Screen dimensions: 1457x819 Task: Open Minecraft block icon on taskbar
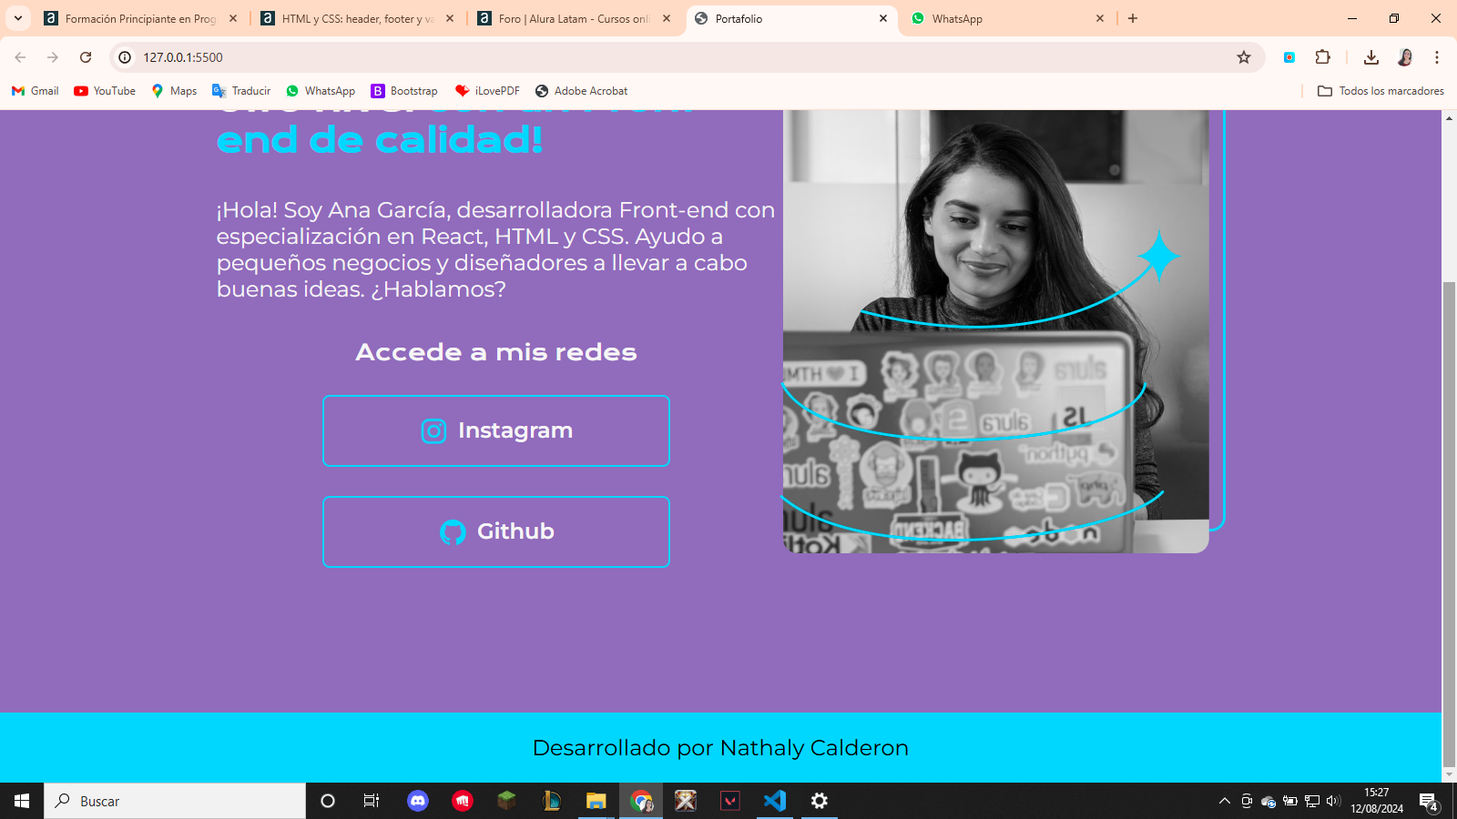pos(507,801)
